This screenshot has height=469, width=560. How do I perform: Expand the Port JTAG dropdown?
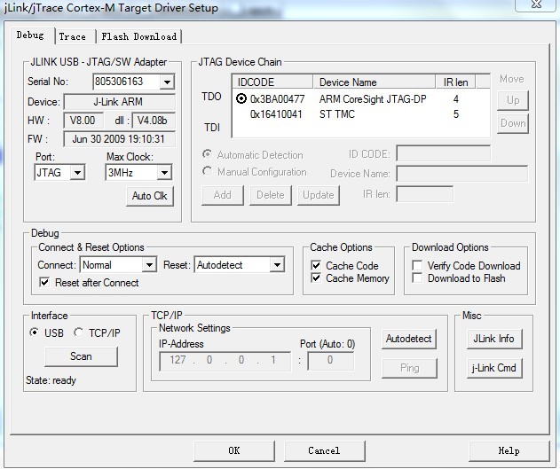click(77, 173)
